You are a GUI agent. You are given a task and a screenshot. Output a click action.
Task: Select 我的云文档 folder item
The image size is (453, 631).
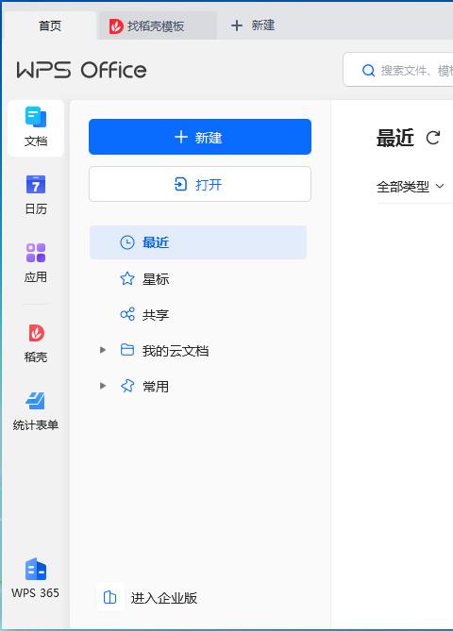(198, 351)
